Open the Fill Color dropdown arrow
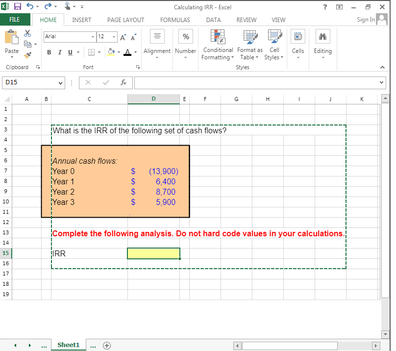Viewport: 396px width, 351px height. click(118, 51)
